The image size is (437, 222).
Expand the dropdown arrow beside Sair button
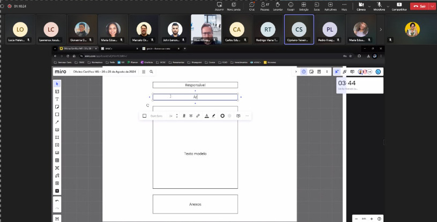pyautogui.click(x=432, y=6)
